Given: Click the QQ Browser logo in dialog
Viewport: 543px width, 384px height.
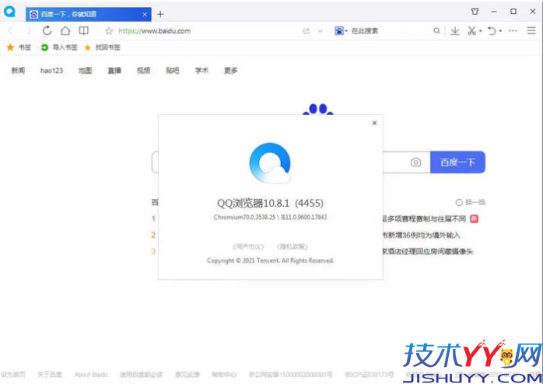Looking at the screenshot, I should pyautogui.click(x=270, y=163).
